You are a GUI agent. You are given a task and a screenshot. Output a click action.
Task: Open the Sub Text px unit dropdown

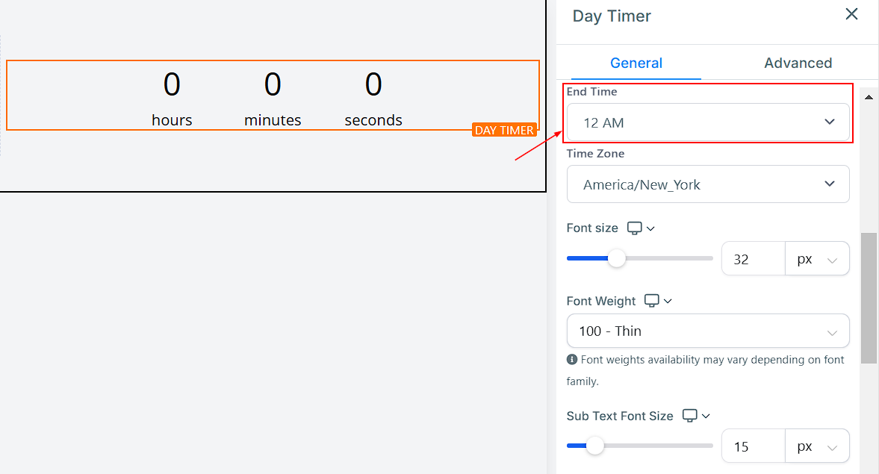(x=817, y=446)
